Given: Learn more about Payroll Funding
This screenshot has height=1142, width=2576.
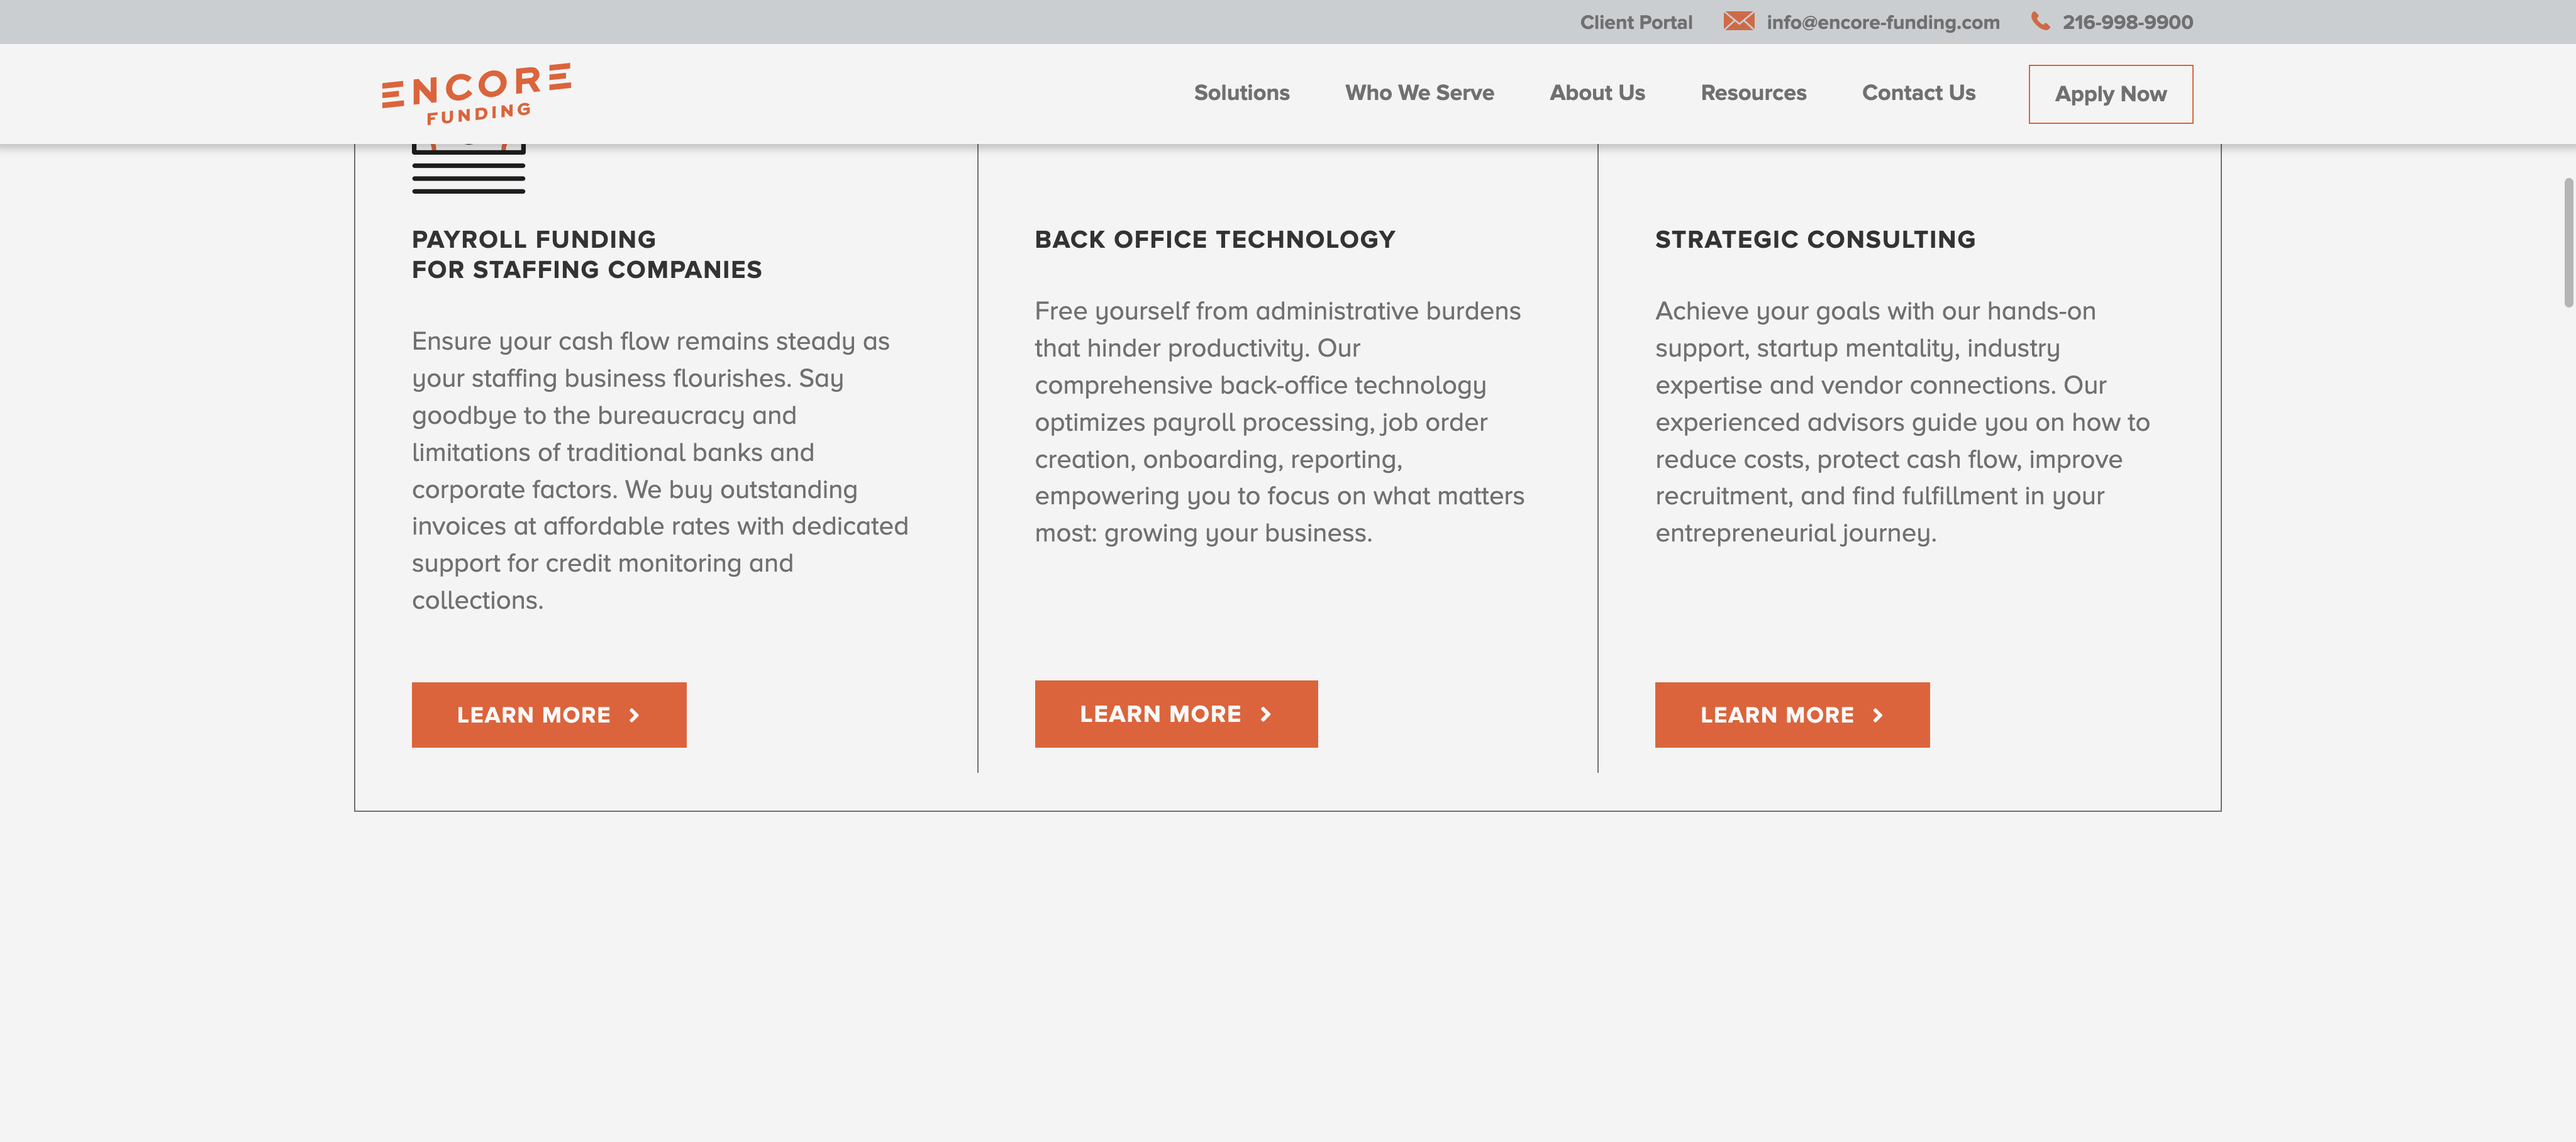Looking at the screenshot, I should [548, 715].
